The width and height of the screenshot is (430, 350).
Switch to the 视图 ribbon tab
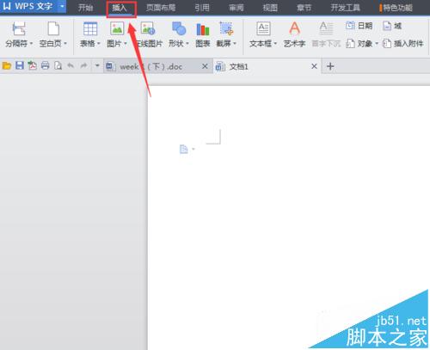pos(270,8)
